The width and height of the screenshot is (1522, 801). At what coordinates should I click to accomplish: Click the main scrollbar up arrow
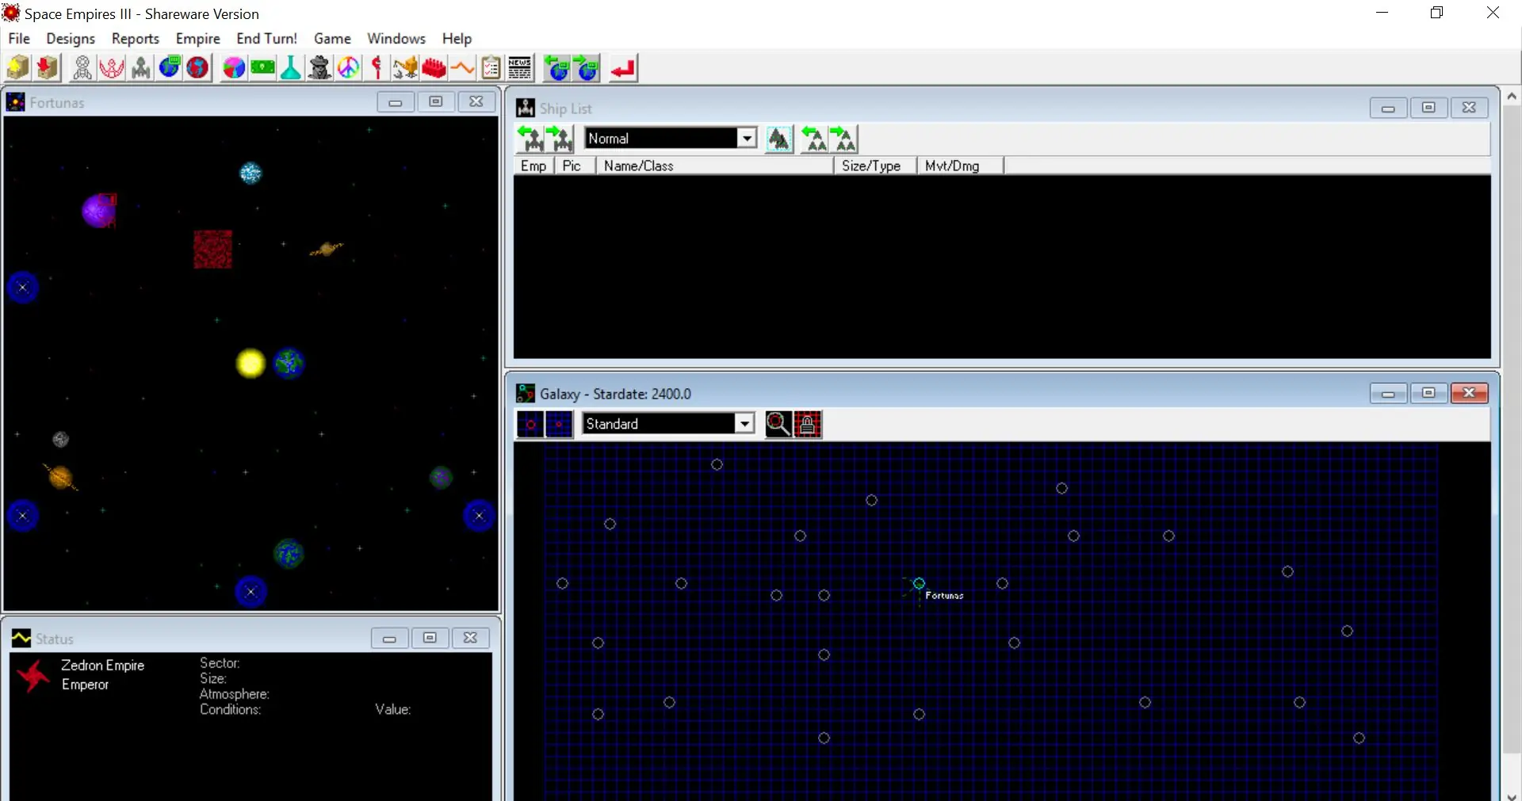[x=1512, y=97]
